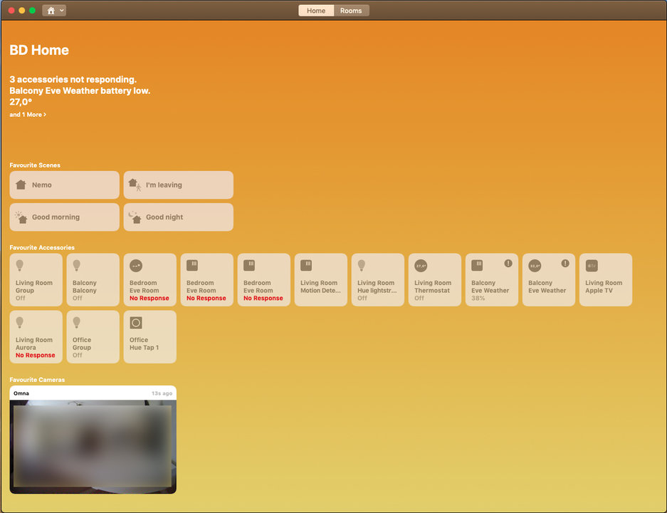Viewport: 667px width, 513px height.
Task: Click the house icon of the Nemo scene
Action: (21, 185)
